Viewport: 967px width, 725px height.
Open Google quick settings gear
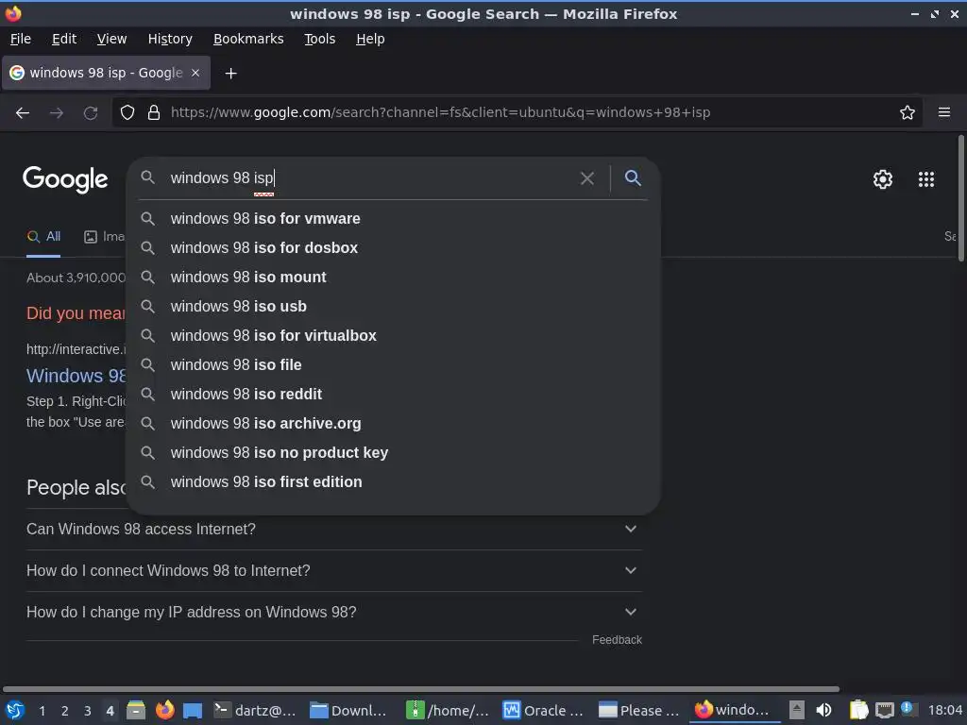883,179
